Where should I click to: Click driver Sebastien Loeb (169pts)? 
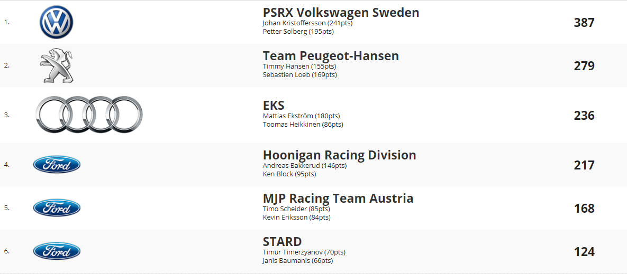point(300,75)
